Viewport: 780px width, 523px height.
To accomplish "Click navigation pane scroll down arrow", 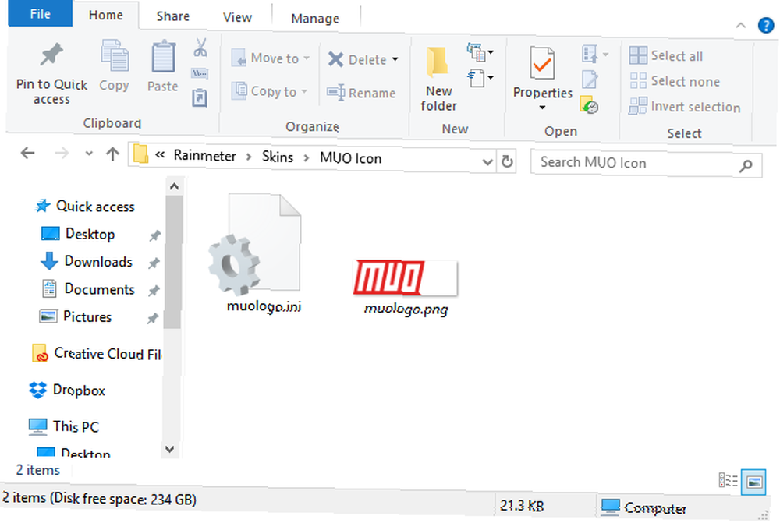I will (169, 449).
